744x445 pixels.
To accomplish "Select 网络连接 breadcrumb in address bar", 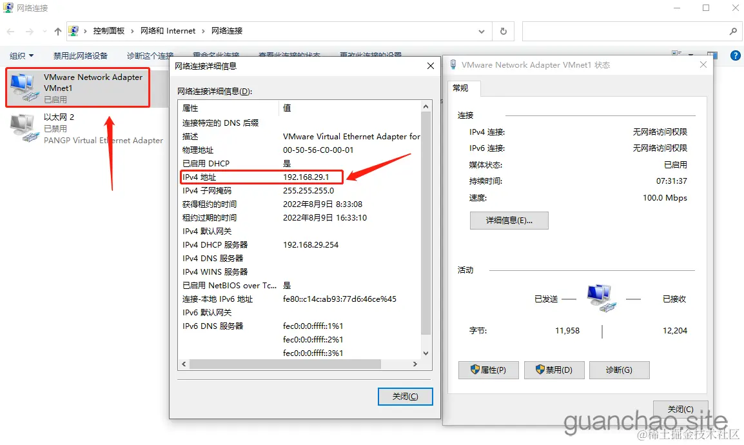I will 227,31.
